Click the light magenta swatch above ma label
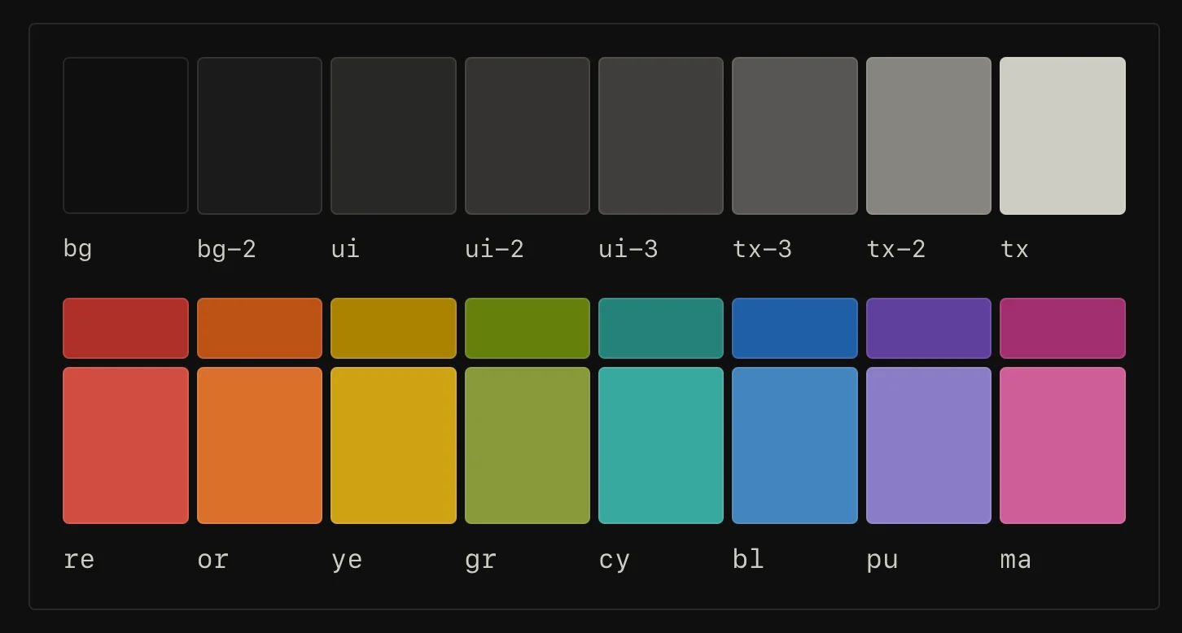Image resolution: width=1182 pixels, height=633 pixels. point(1062,445)
